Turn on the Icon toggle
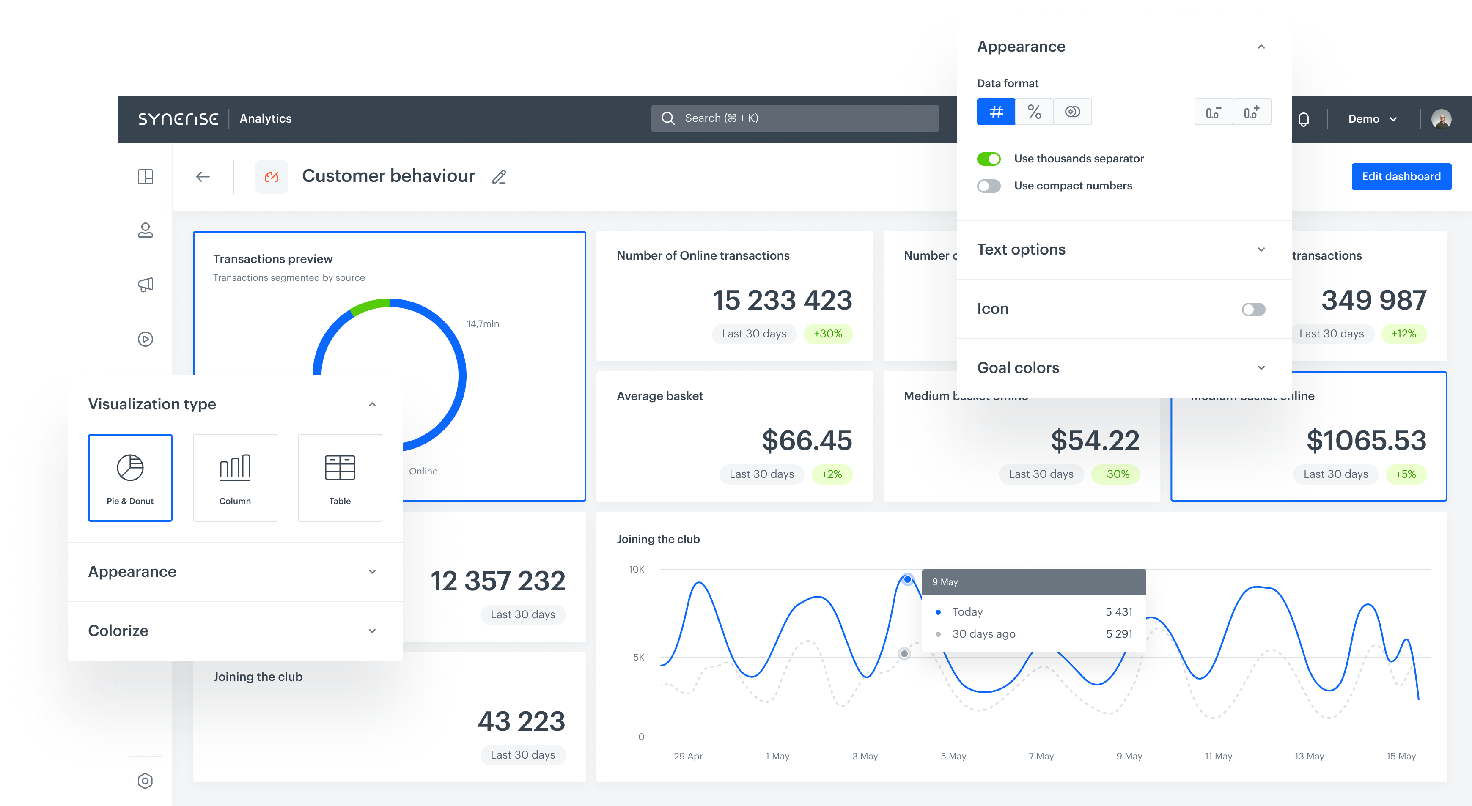Viewport: 1472px width, 806px height. [x=1253, y=309]
